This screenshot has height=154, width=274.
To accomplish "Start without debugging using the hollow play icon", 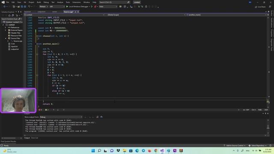I will [x=92, y=7].
